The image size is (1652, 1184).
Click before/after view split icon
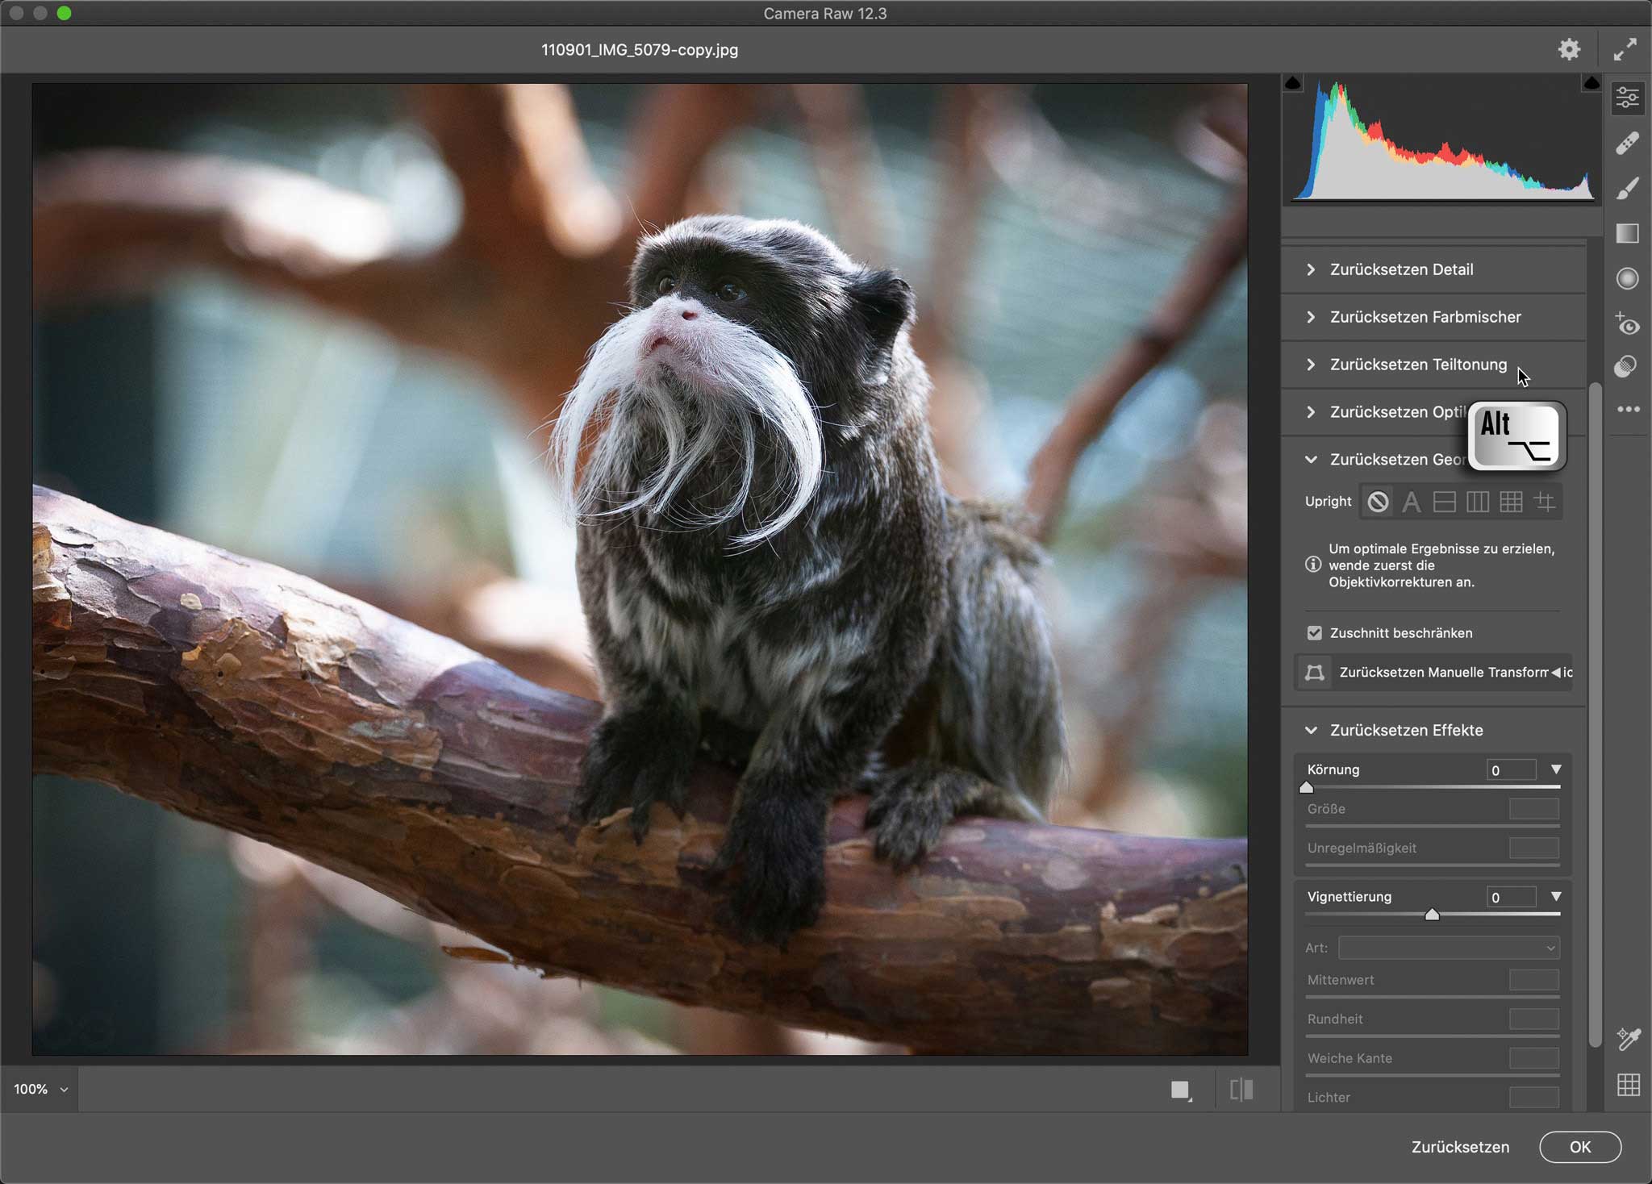[x=1241, y=1090]
